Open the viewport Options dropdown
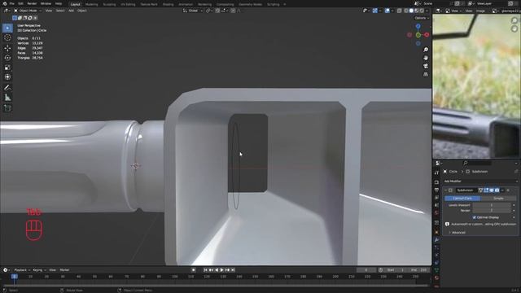The image size is (521, 293). (x=422, y=18)
